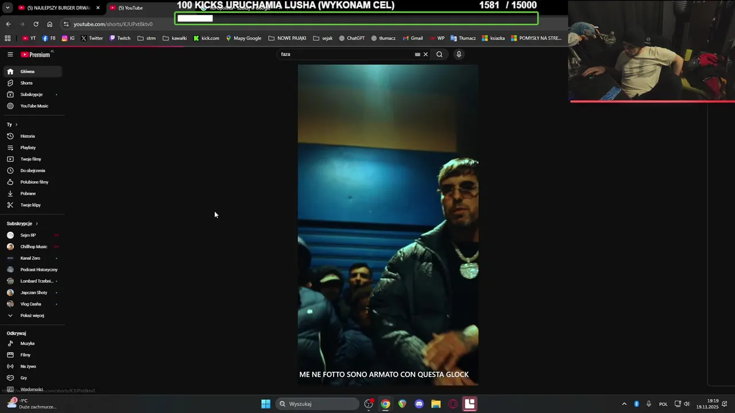Open Twoje filmy
This screenshot has height=413, width=735.
(x=32, y=159)
